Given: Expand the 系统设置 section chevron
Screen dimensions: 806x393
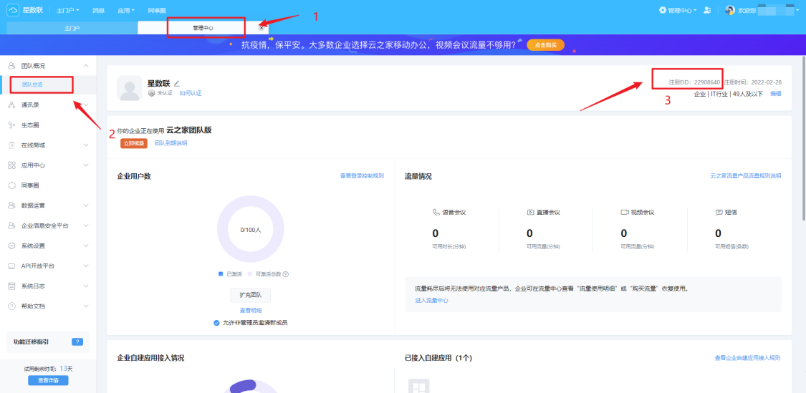Looking at the screenshot, I should pyautogui.click(x=86, y=246).
